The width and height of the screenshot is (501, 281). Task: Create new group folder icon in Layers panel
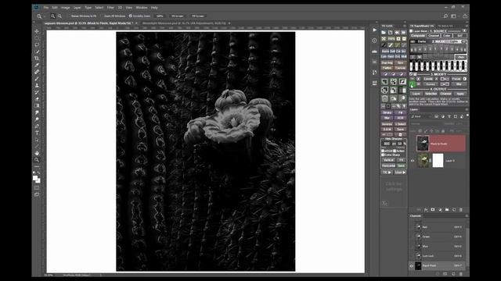(x=447, y=210)
